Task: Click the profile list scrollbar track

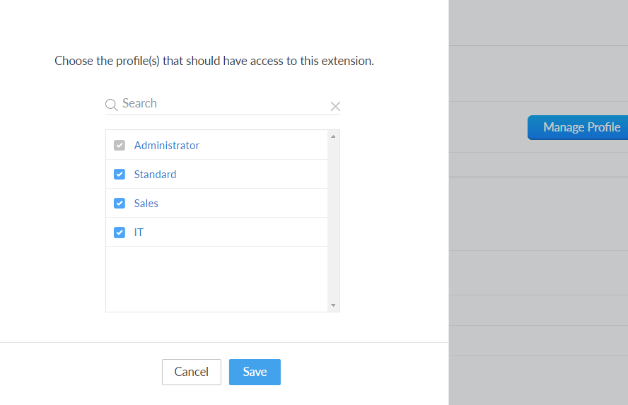Action: (x=333, y=221)
